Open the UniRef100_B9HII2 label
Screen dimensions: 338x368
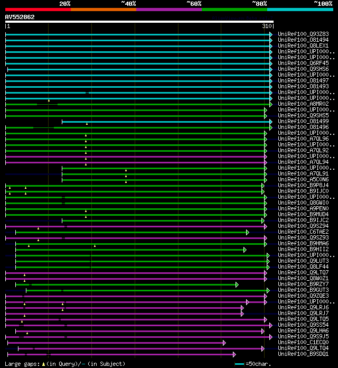(x=303, y=249)
